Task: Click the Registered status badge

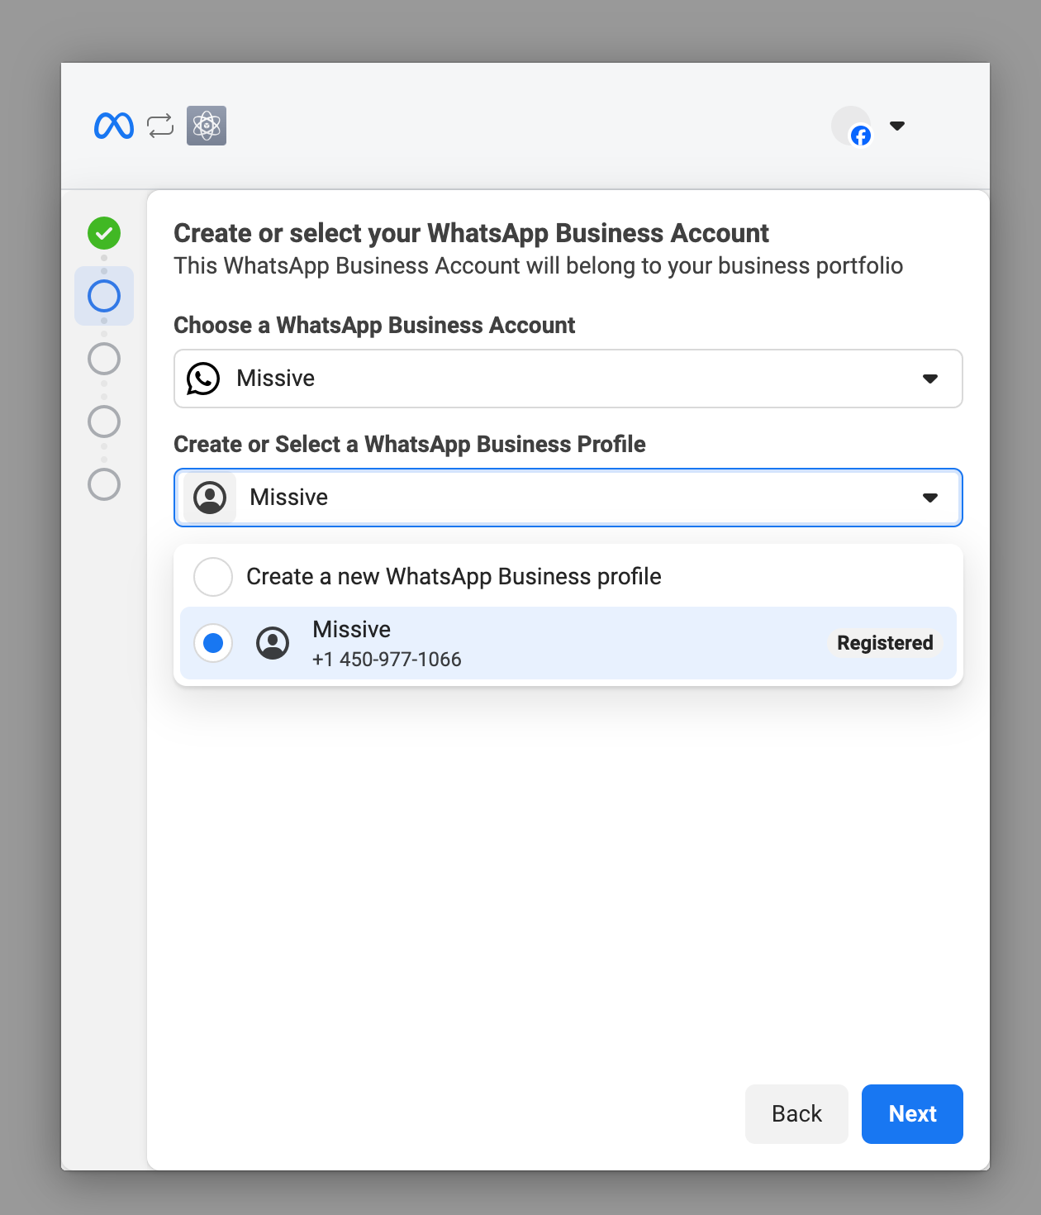Action: pyautogui.click(x=885, y=642)
